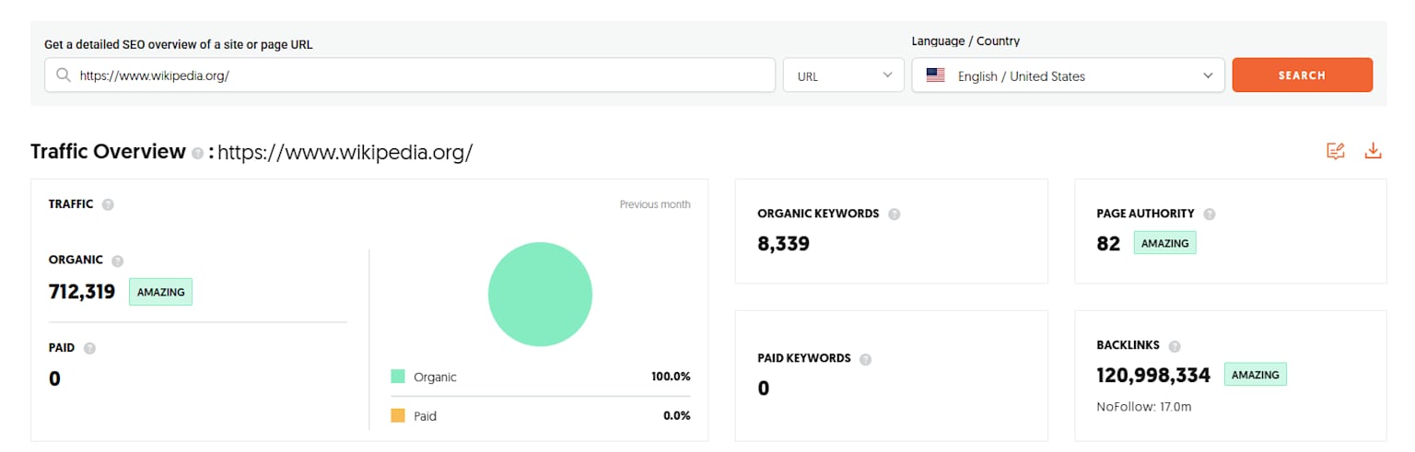Click the Page Authority score 82
This screenshot has height=452, width=1415.
(1108, 244)
